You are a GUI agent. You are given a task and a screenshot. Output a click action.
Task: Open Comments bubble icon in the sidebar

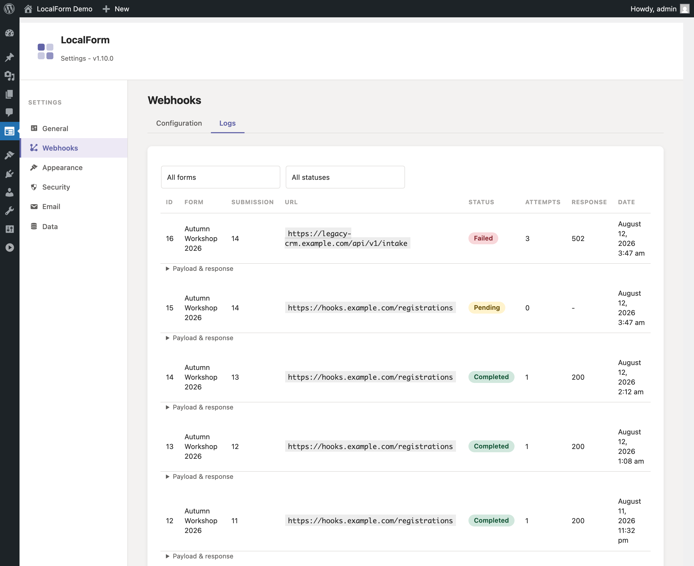pos(9,113)
